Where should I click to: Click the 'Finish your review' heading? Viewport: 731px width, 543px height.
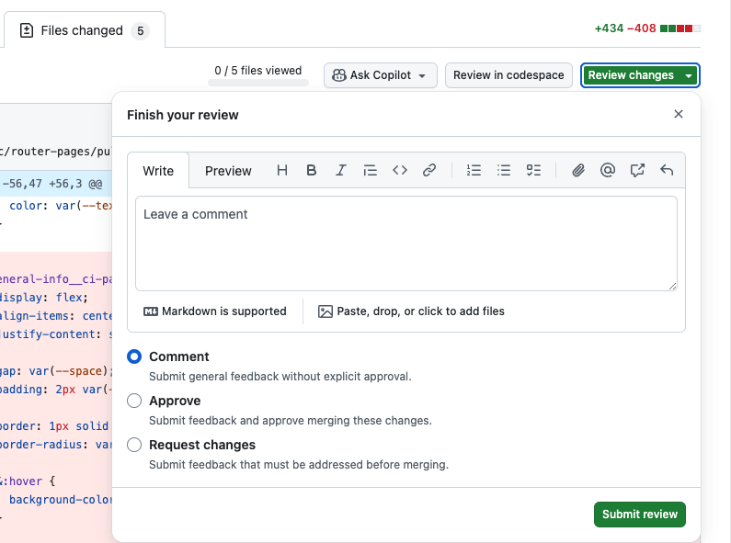coord(183,115)
